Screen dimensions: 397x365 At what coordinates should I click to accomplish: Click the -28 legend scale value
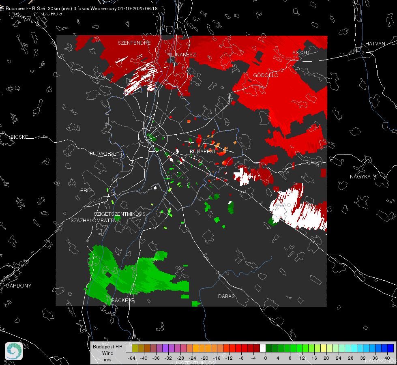pos(180,358)
